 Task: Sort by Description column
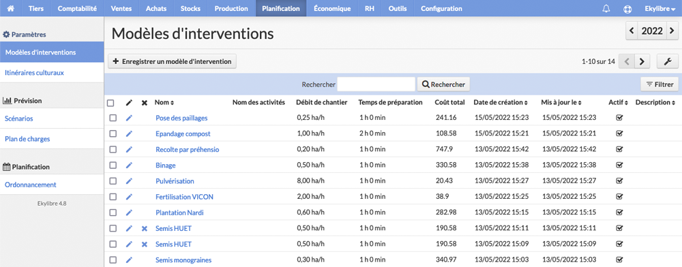pyautogui.click(x=655, y=102)
